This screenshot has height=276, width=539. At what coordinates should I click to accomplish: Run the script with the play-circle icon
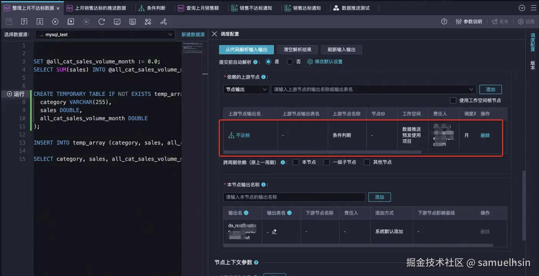55,22
